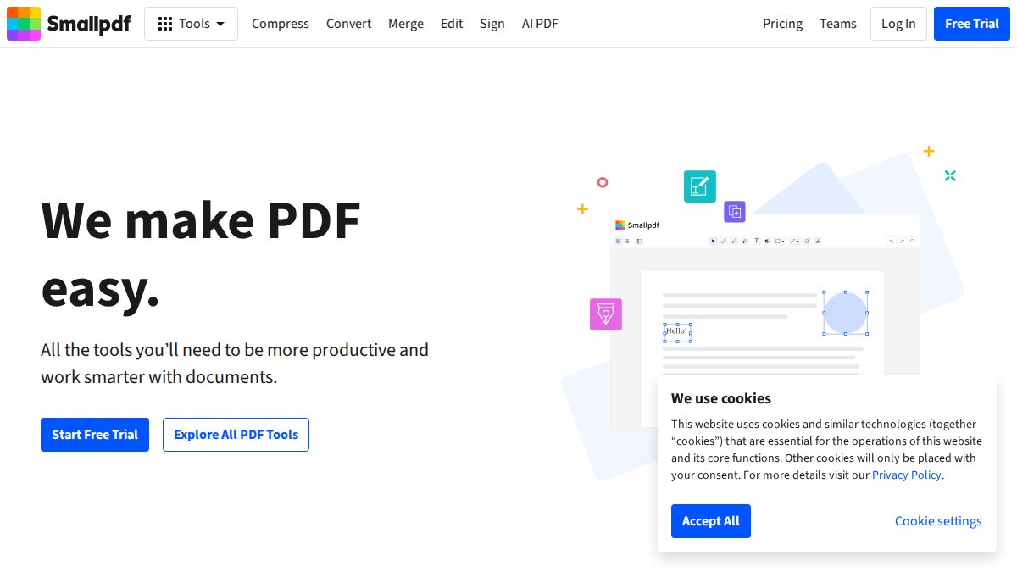Expand the Tools dropdown arrow
1017x572 pixels.
click(x=220, y=24)
